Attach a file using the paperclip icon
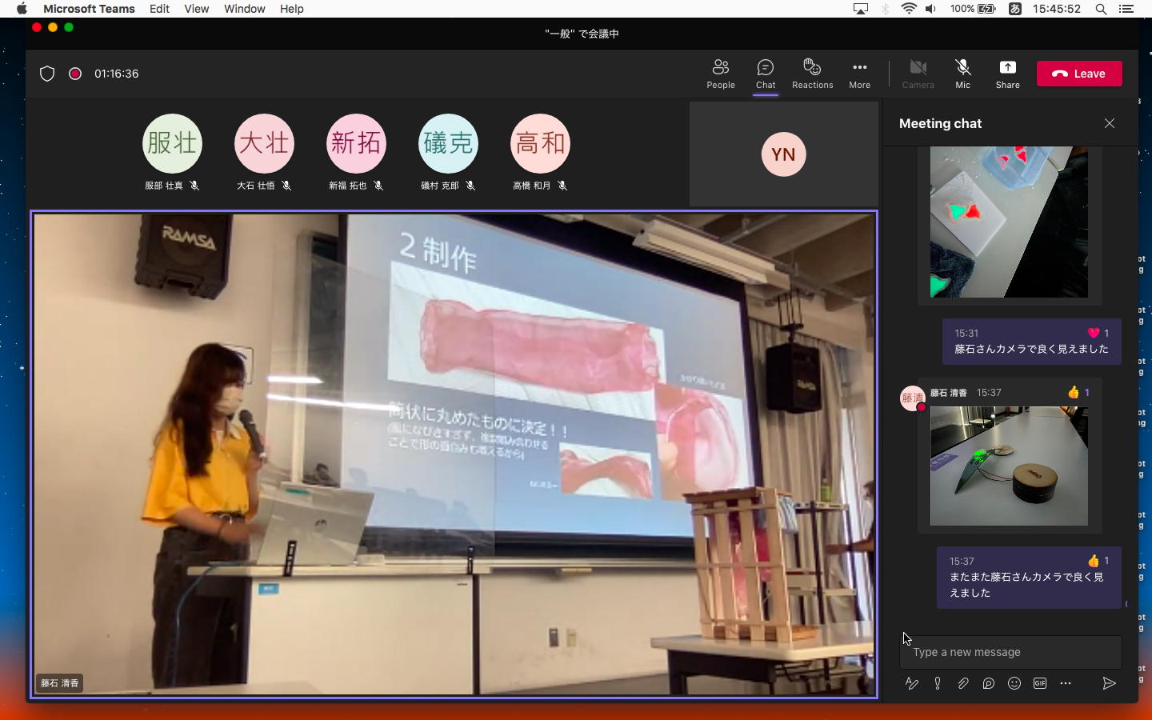Image resolution: width=1152 pixels, height=720 pixels. point(963,683)
